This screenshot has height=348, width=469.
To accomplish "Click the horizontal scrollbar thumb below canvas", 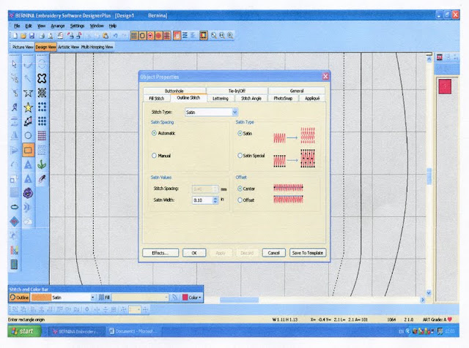I will point(239,300).
